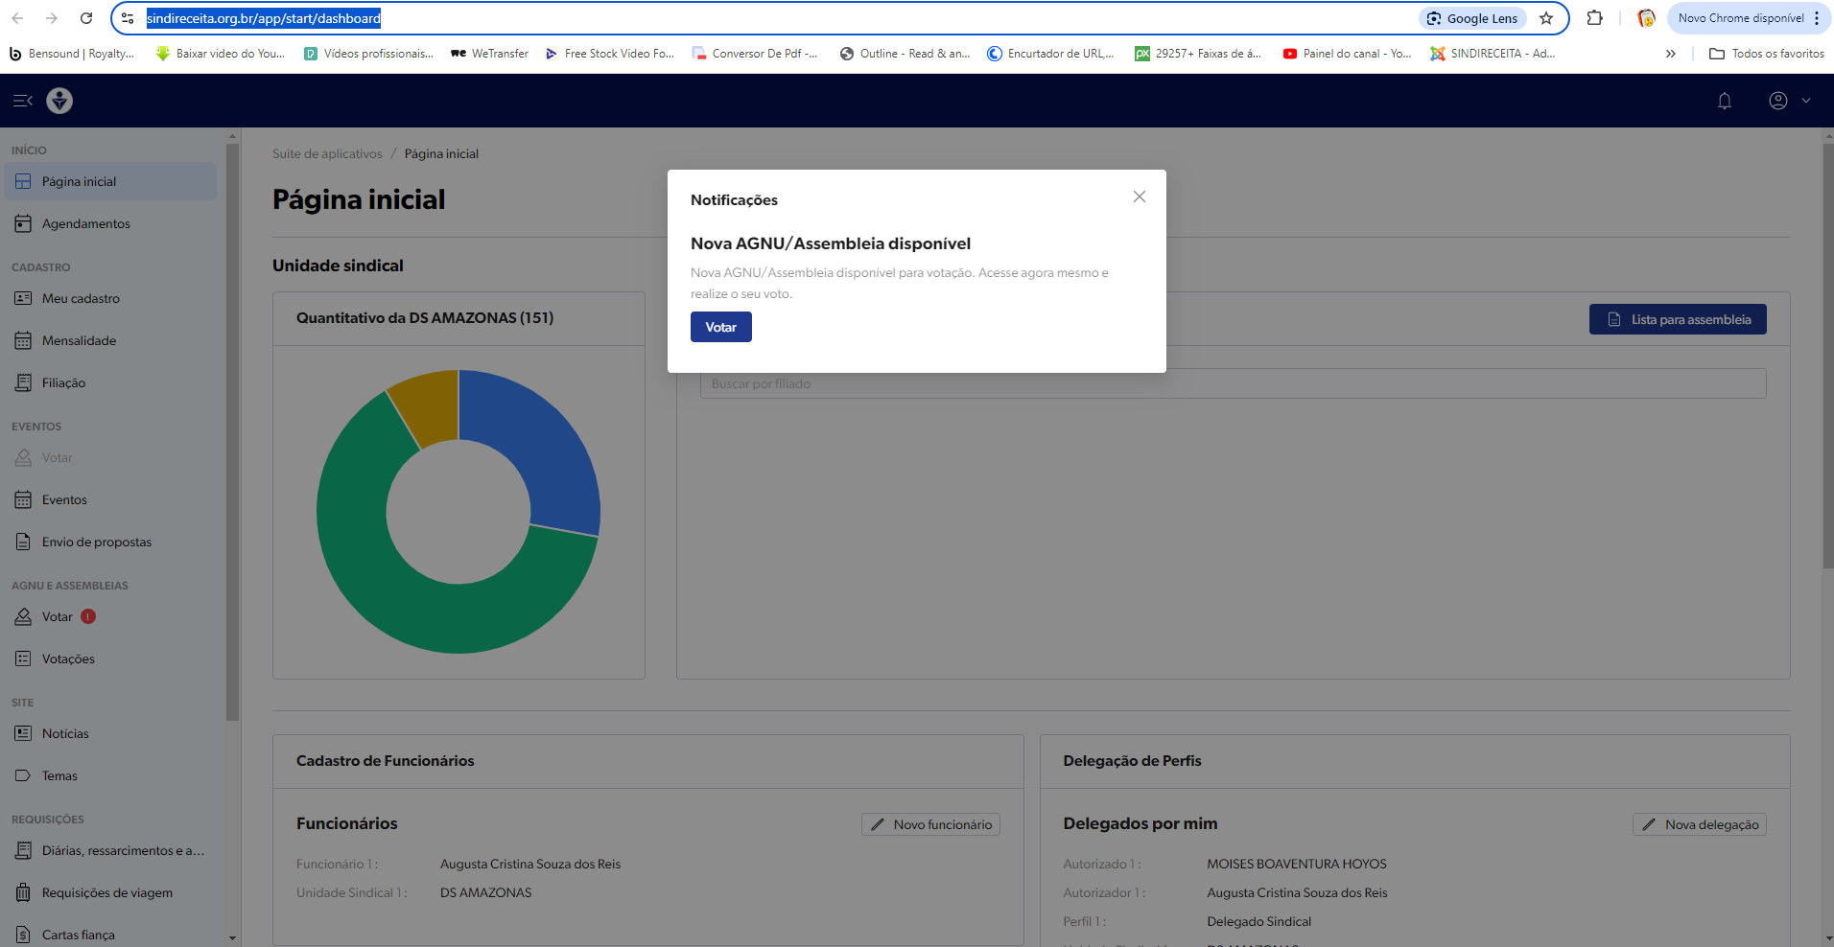The width and height of the screenshot is (1834, 947).
Task: Click the Mensalidade calendar icon
Action: tap(23, 340)
